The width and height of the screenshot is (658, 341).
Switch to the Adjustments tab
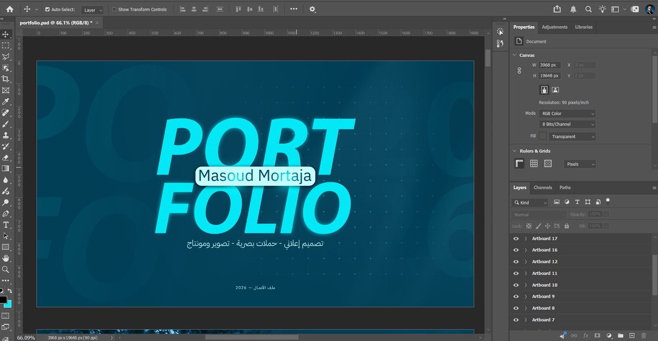[x=554, y=27]
